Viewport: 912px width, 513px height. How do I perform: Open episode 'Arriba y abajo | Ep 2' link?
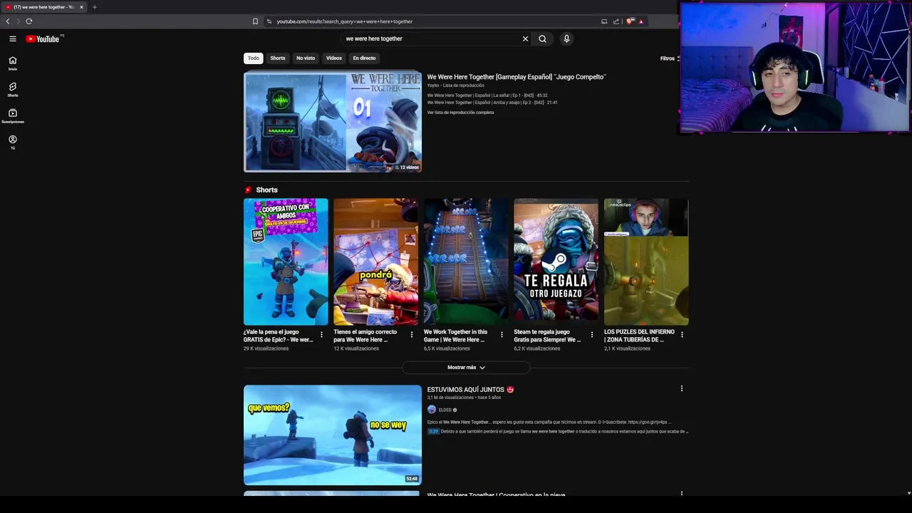tap(492, 103)
